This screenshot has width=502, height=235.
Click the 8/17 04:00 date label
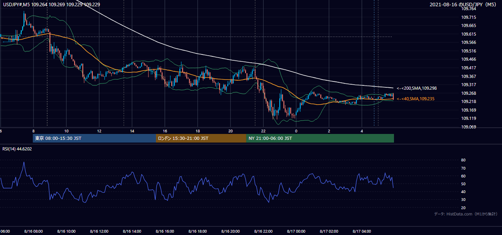click(x=362, y=231)
